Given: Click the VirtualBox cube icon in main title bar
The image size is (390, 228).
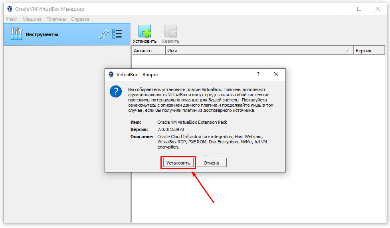Looking at the screenshot, I should (x=10, y=9).
